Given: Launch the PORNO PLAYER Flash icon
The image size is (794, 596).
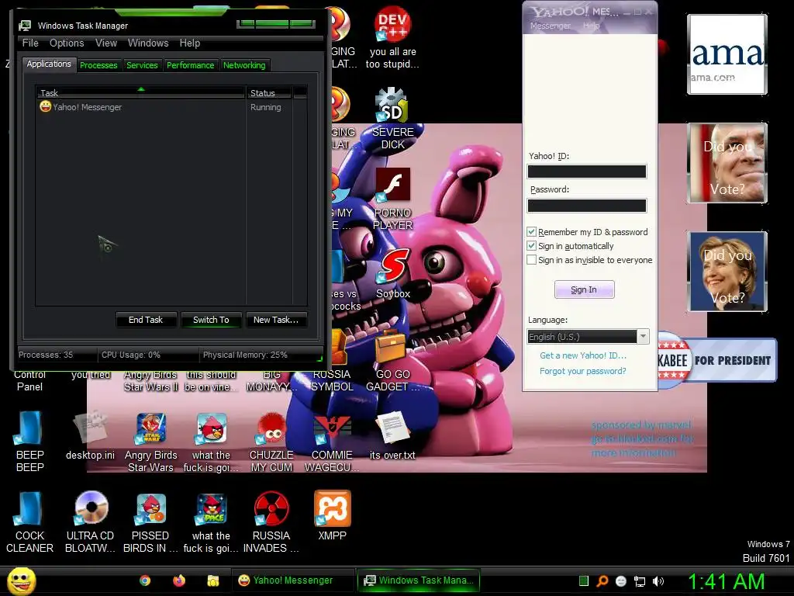Looking at the screenshot, I should coord(392,185).
